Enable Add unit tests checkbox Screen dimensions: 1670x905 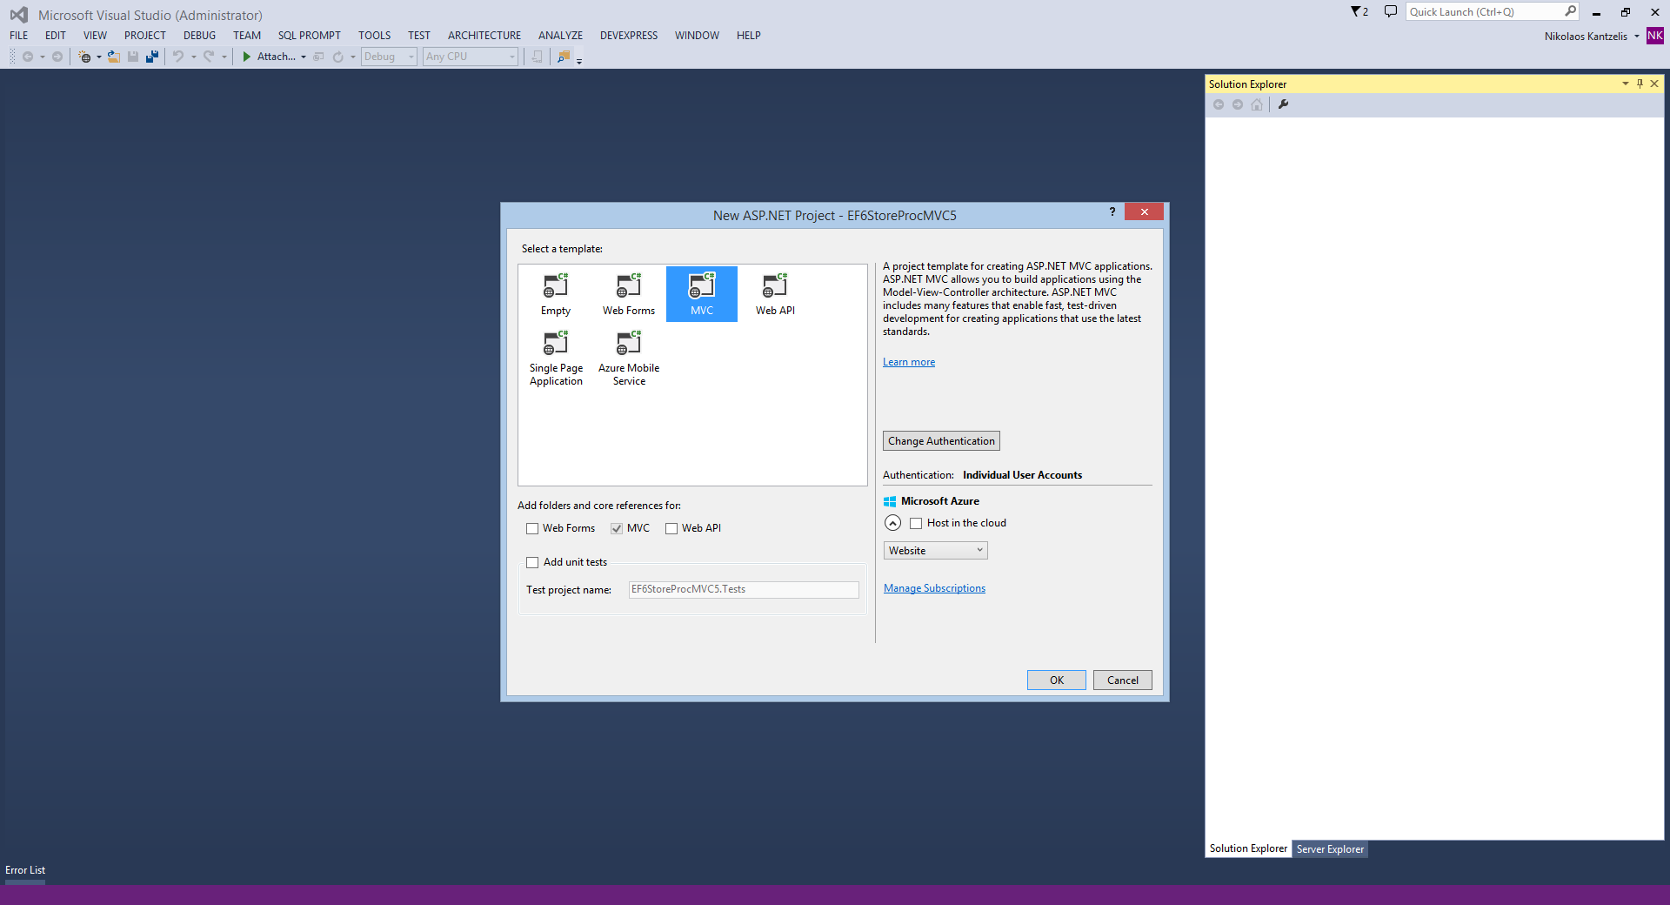pos(532,562)
